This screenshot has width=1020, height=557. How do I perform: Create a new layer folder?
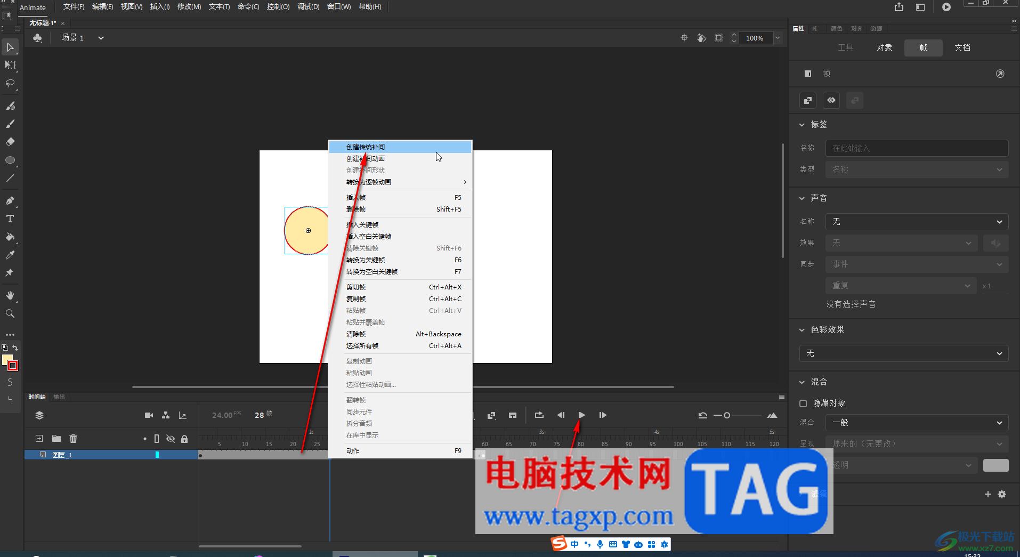(x=56, y=439)
